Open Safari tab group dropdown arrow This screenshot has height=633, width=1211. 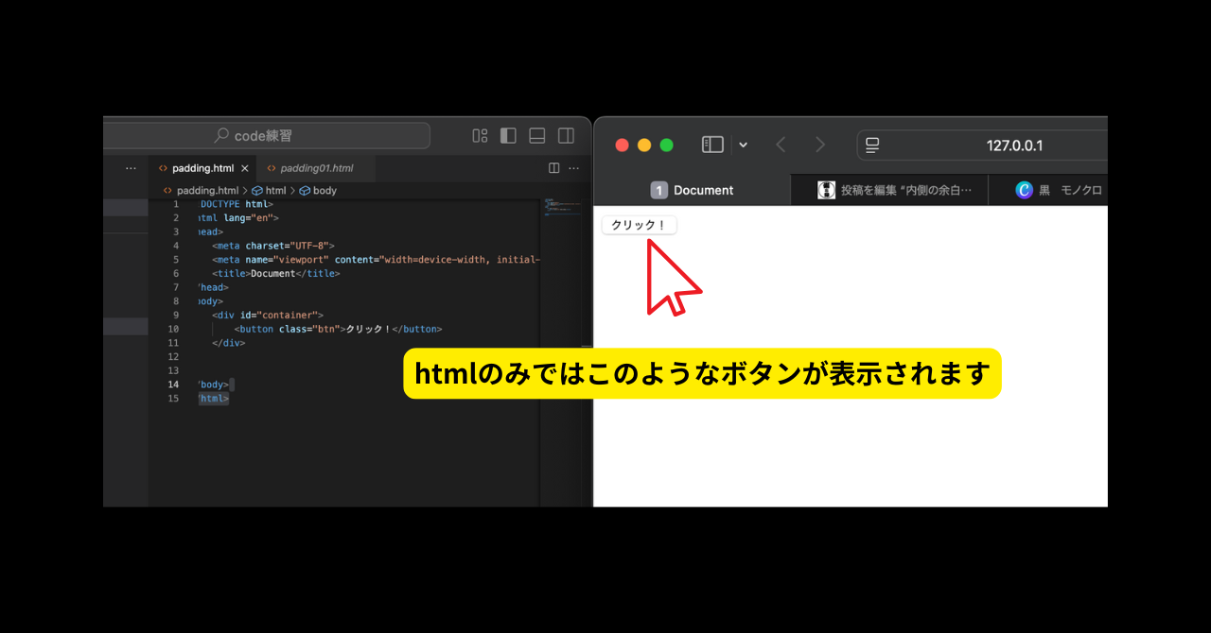[x=743, y=145]
